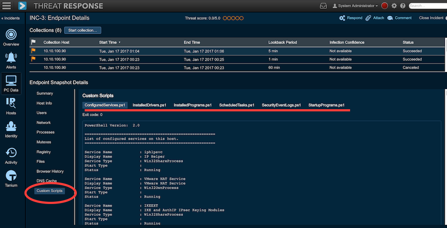Switch to StartupPrograms.ps1 tab
The height and width of the screenshot is (228, 447).
point(327,105)
